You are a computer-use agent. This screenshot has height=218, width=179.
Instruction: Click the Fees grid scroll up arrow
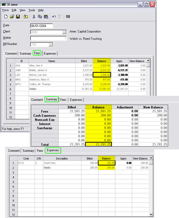(x=148, y=60)
